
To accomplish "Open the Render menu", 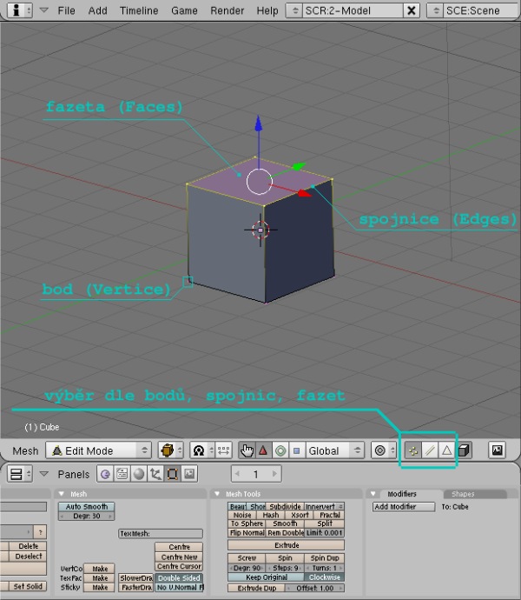I will 227,10.
